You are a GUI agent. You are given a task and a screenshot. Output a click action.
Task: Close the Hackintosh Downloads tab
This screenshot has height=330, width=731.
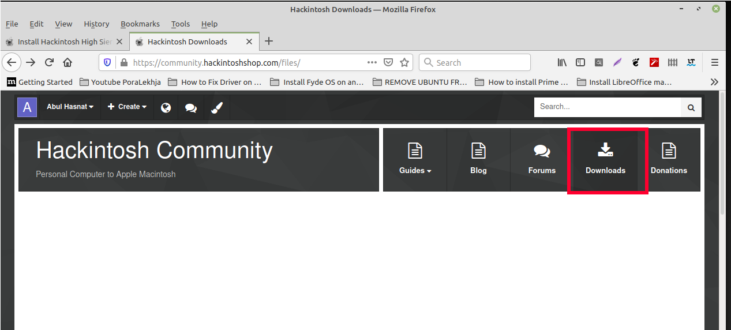click(x=249, y=42)
